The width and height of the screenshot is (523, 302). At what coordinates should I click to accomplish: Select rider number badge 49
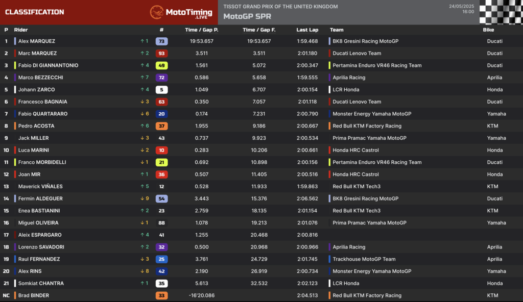point(161,65)
